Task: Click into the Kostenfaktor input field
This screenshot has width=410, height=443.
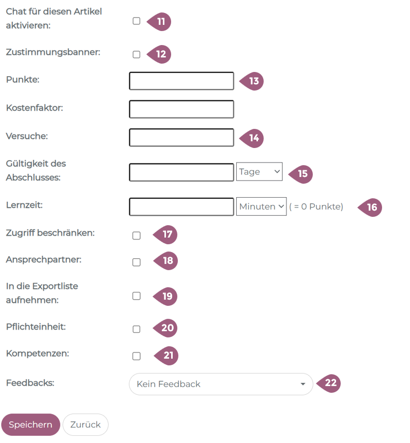Action: tap(181, 109)
